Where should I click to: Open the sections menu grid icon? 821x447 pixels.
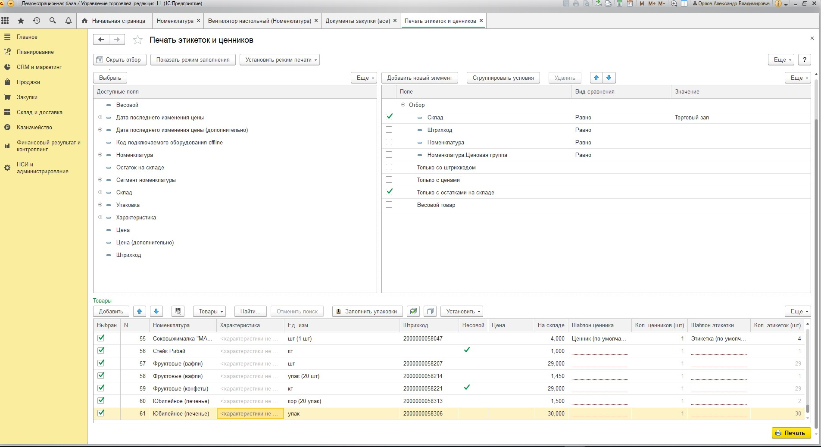pyautogui.click(x=5, y=21)
